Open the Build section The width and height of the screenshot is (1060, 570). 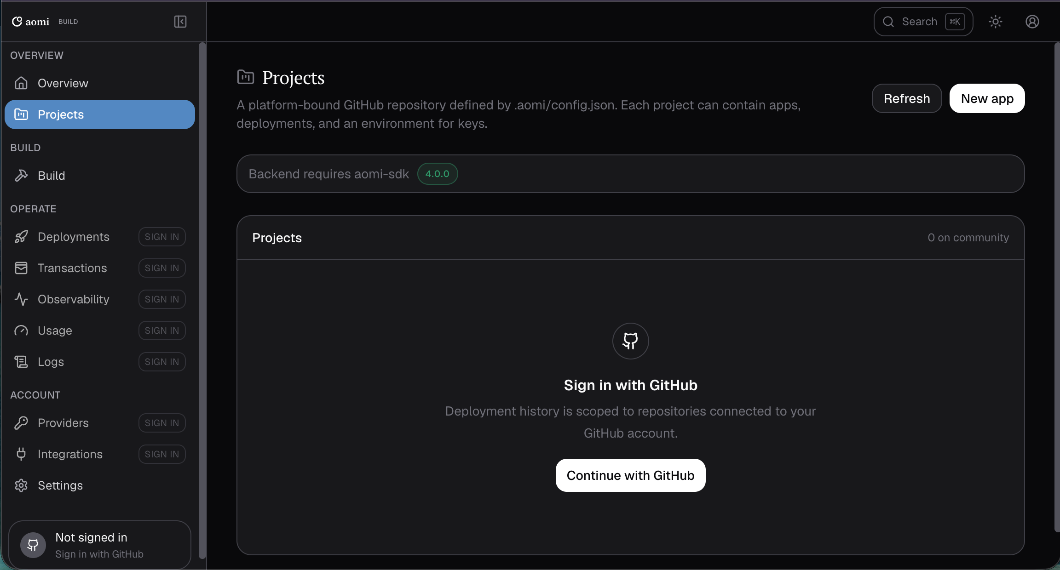pos(100,176)
